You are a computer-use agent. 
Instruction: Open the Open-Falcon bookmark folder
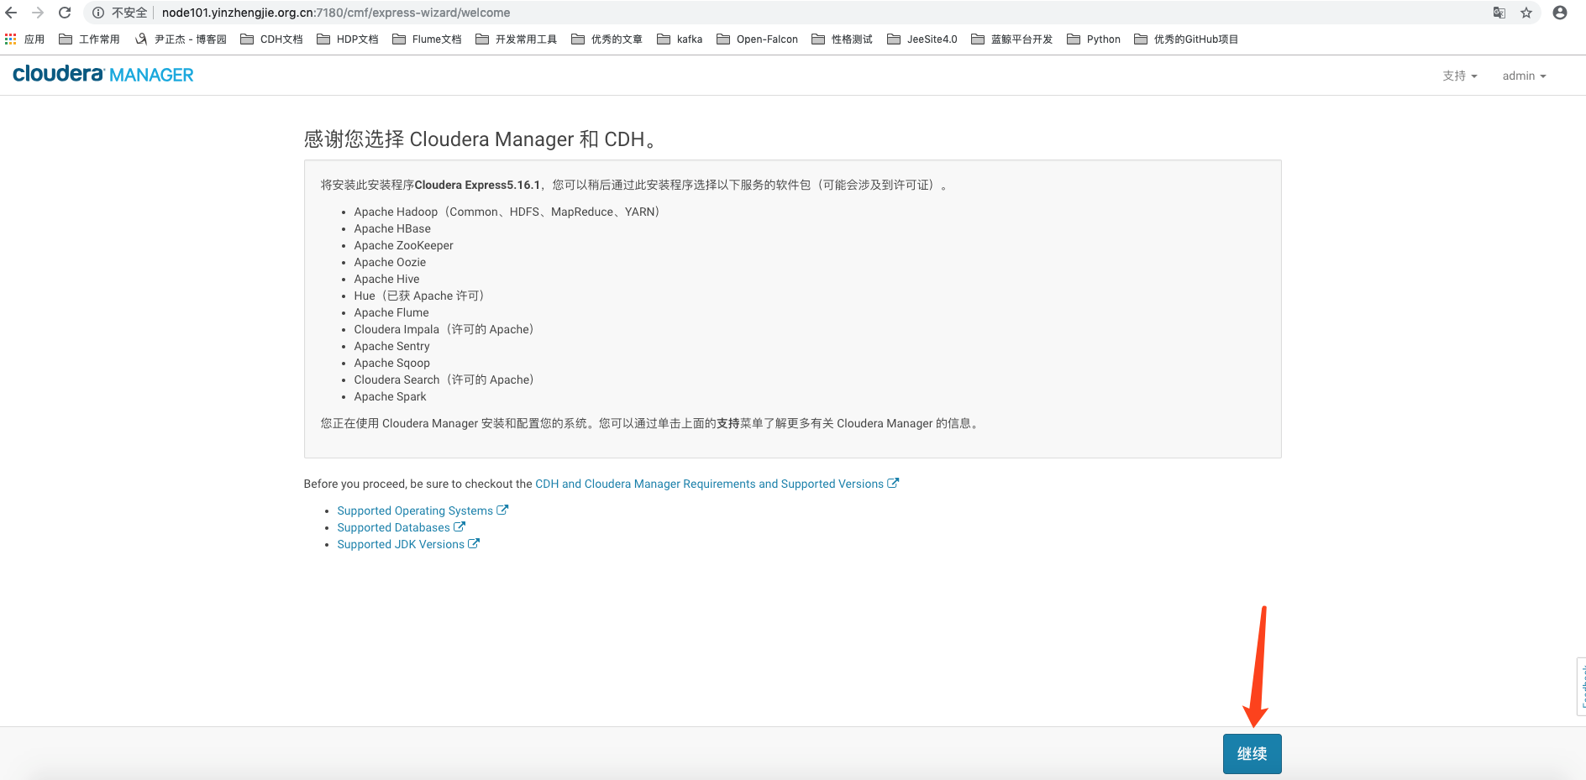(x=757, y=39)
